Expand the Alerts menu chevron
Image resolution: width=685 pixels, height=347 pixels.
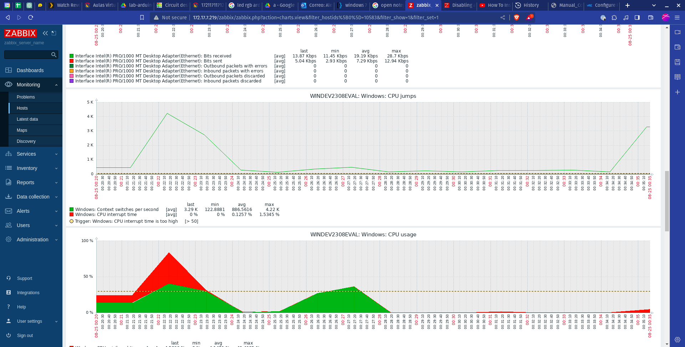coord(56,211)
